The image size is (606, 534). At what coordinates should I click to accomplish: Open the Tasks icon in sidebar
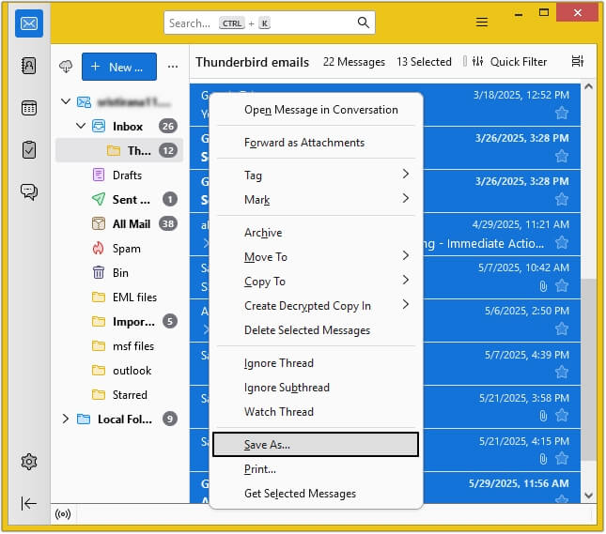coord(29,150)
